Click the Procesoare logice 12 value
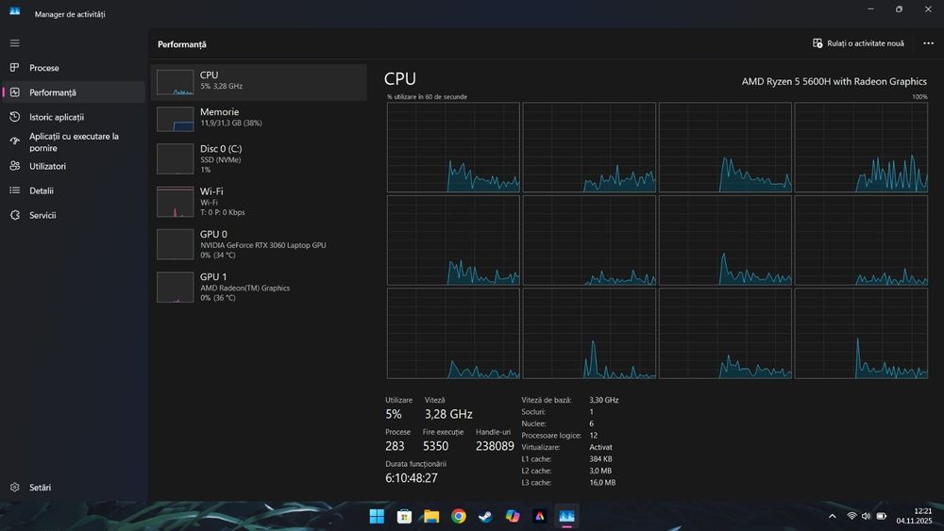 pyautogui.click(x=594, y=436)
